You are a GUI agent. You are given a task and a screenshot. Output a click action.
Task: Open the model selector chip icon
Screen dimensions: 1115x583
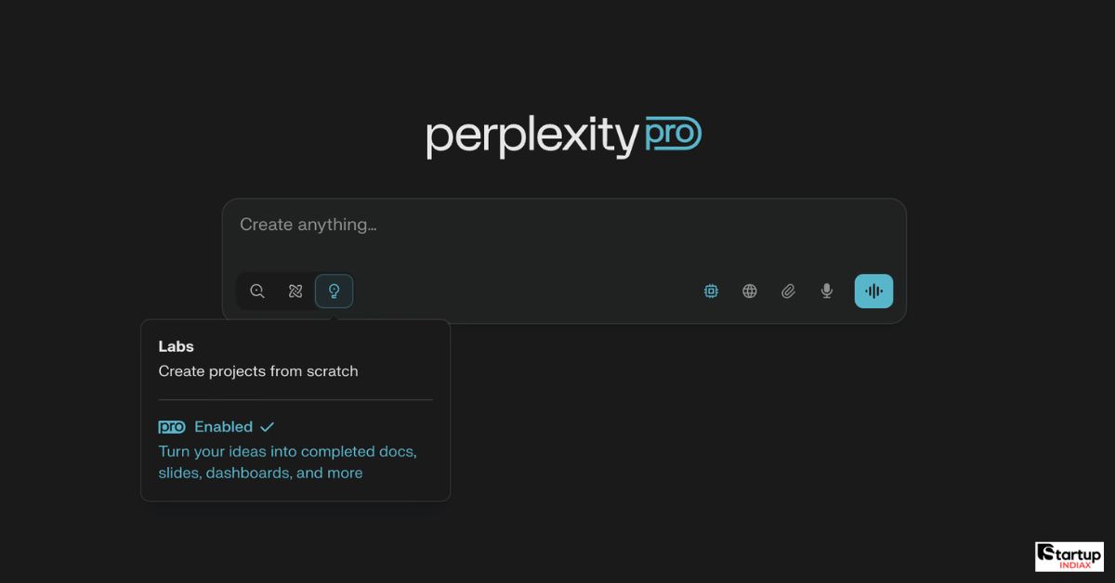[x=711, y=291]
